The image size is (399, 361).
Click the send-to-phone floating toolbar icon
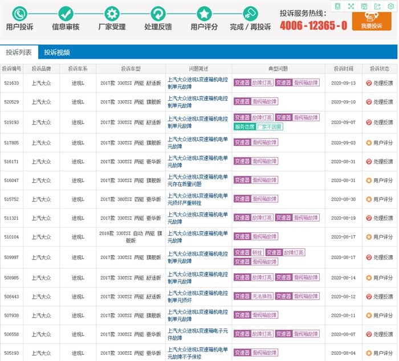click(x=337, y=6)
